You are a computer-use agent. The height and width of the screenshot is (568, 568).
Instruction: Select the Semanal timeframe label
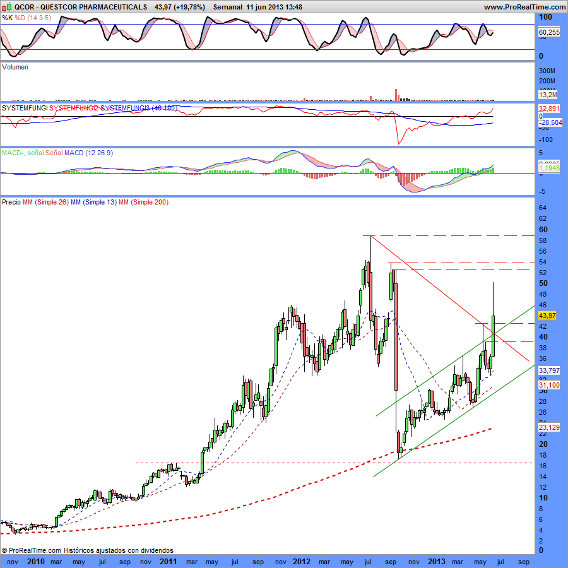point(227,7)
